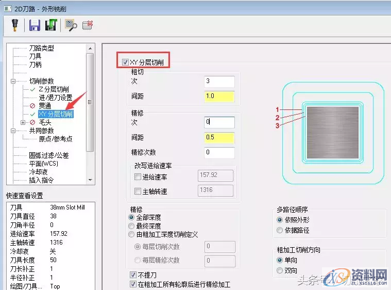This screenshot has width=391, height=290.
Task: Toggle 在粗加工所有轮廓后进行精修加工 checkbox
Action: click(133, 284)
